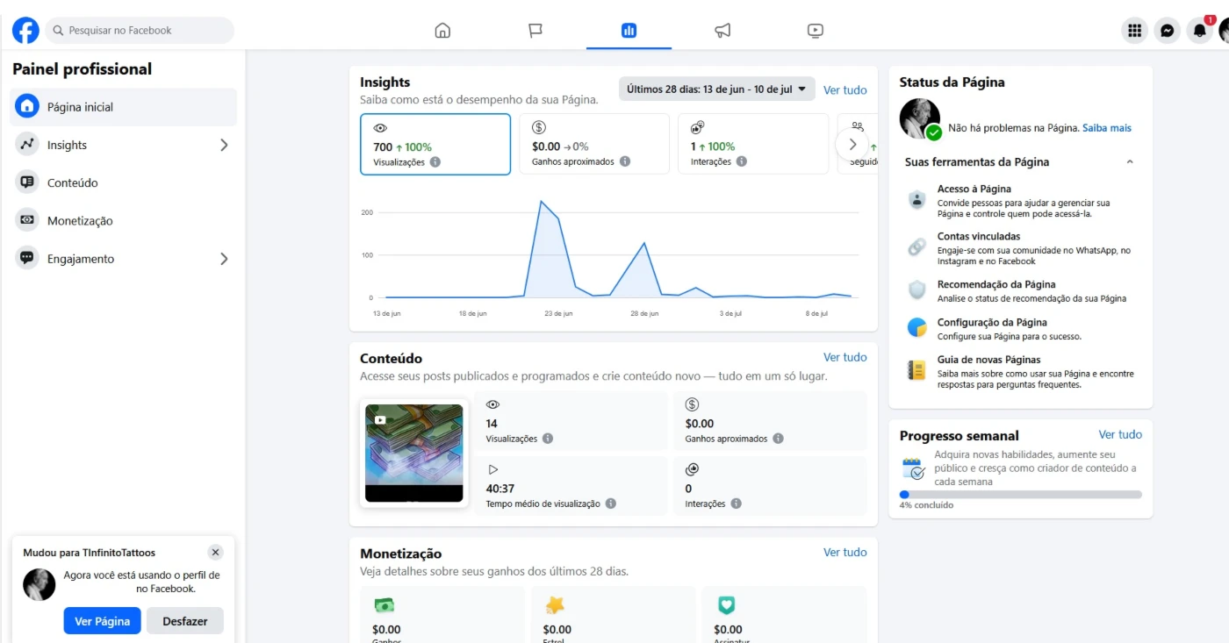Image resolution: width=1229 pixels, height=643 pixels.
Task: Open Configuração da Página tool
Action: coord(1020,329)
